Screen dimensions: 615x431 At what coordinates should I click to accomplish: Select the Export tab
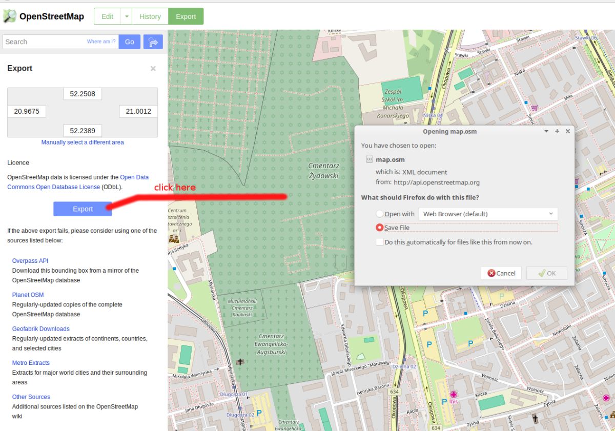(x=186, y=16)
